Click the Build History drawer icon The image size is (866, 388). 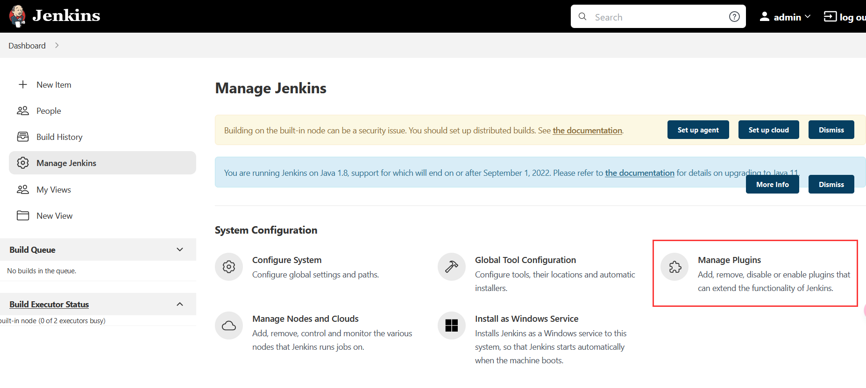click(x=23, y=137)
